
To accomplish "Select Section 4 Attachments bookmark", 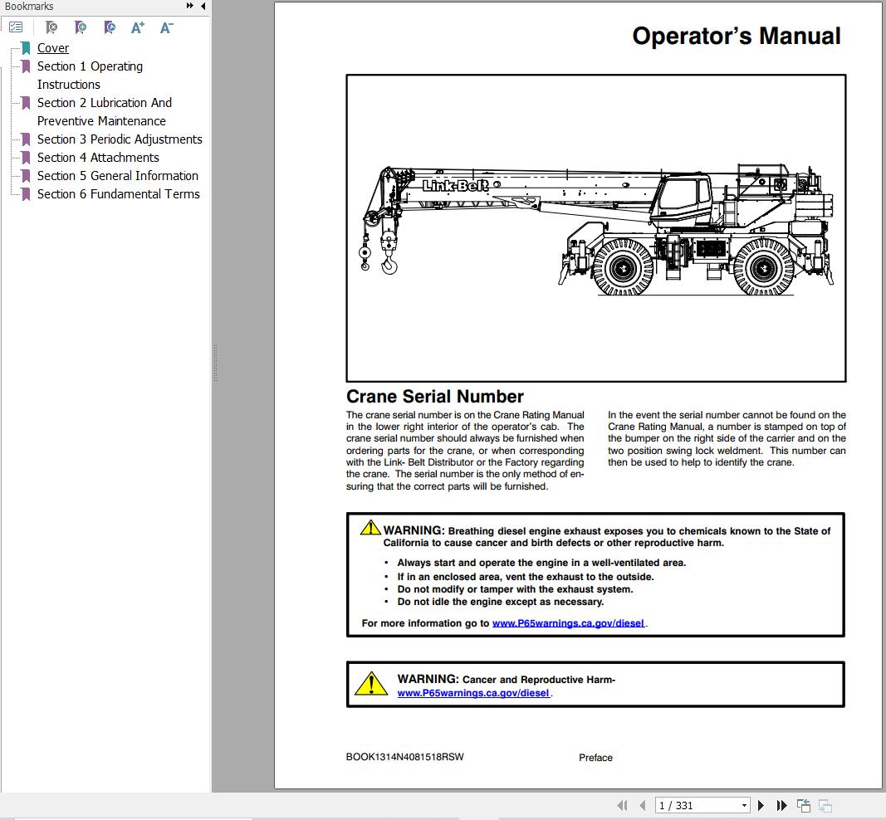I will tap(98, 157).
